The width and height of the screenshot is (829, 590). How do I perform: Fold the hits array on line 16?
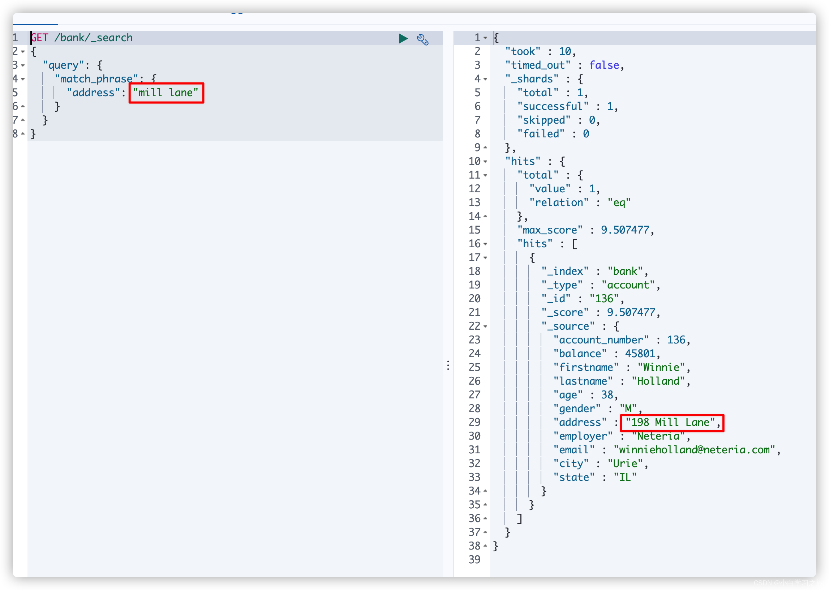(485, 244)
